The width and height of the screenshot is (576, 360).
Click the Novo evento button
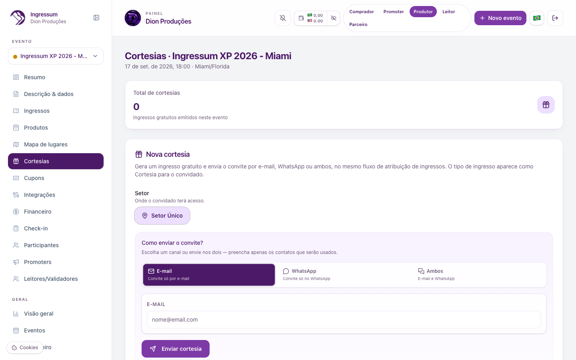[500, 18]
